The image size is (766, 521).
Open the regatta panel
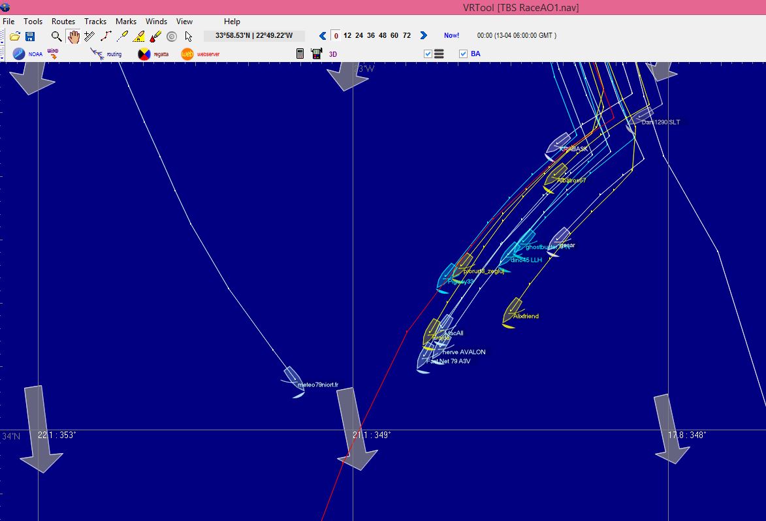tap(153, 54)
